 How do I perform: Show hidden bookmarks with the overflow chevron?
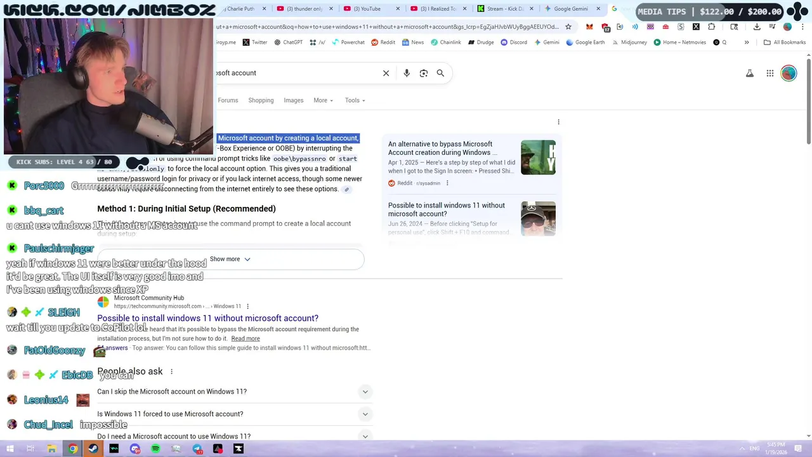click(x=747, y=43)
